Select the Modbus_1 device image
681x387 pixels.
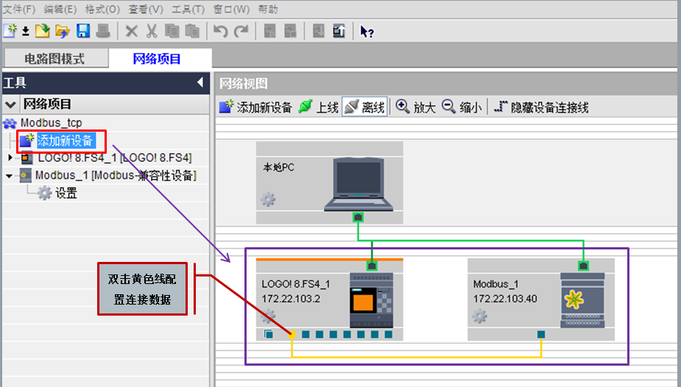point(582,300)
